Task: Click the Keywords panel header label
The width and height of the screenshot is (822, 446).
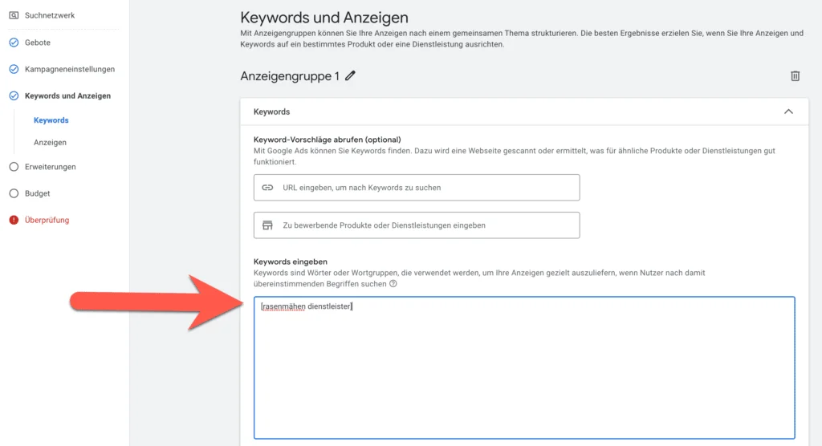Action: click(x=271, y=111)
